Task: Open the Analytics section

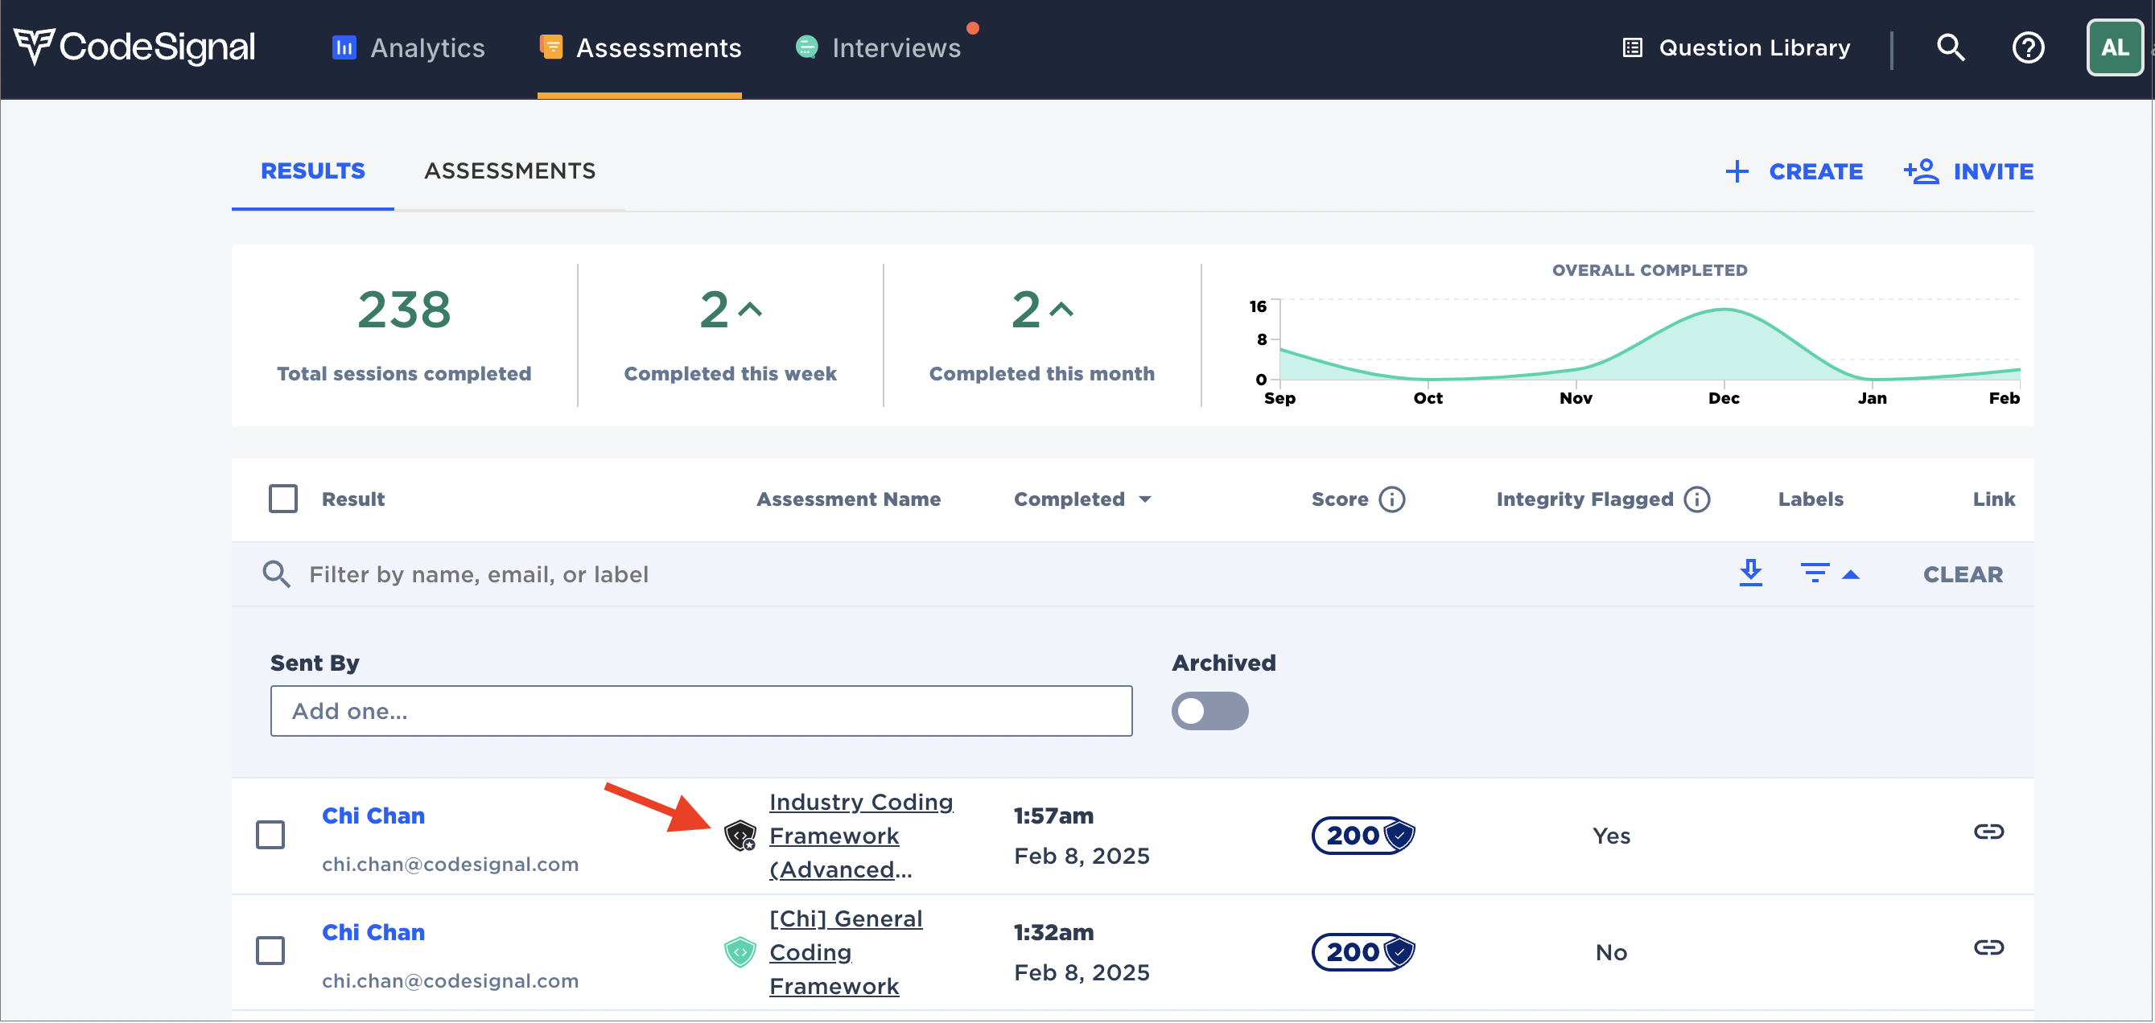Action: point(408,47)
